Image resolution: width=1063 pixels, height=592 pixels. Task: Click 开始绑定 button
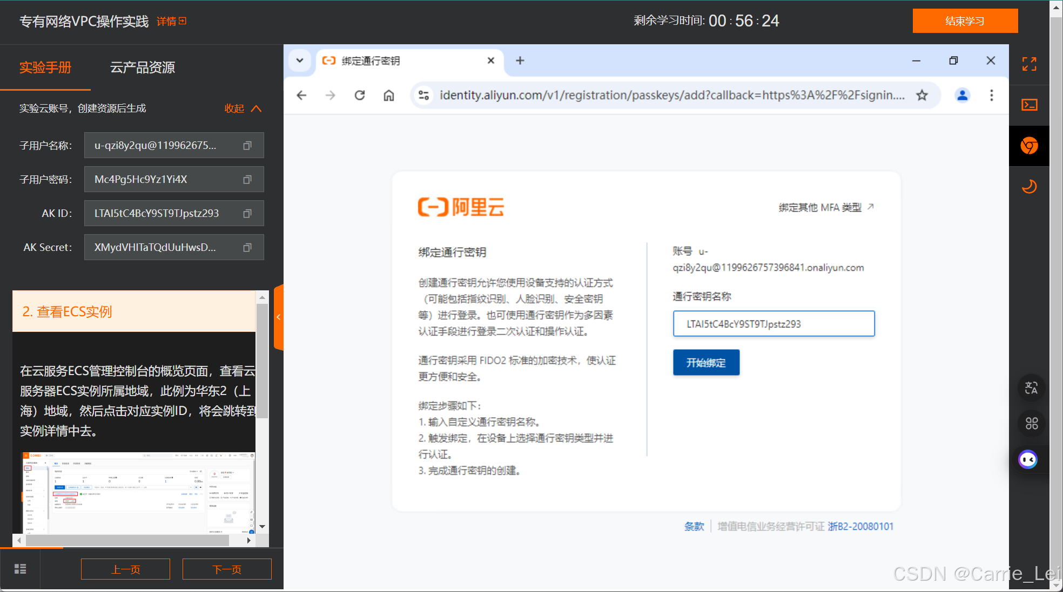(706, 363)
